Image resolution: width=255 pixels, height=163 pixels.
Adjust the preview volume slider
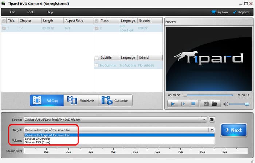pos(239,104)
